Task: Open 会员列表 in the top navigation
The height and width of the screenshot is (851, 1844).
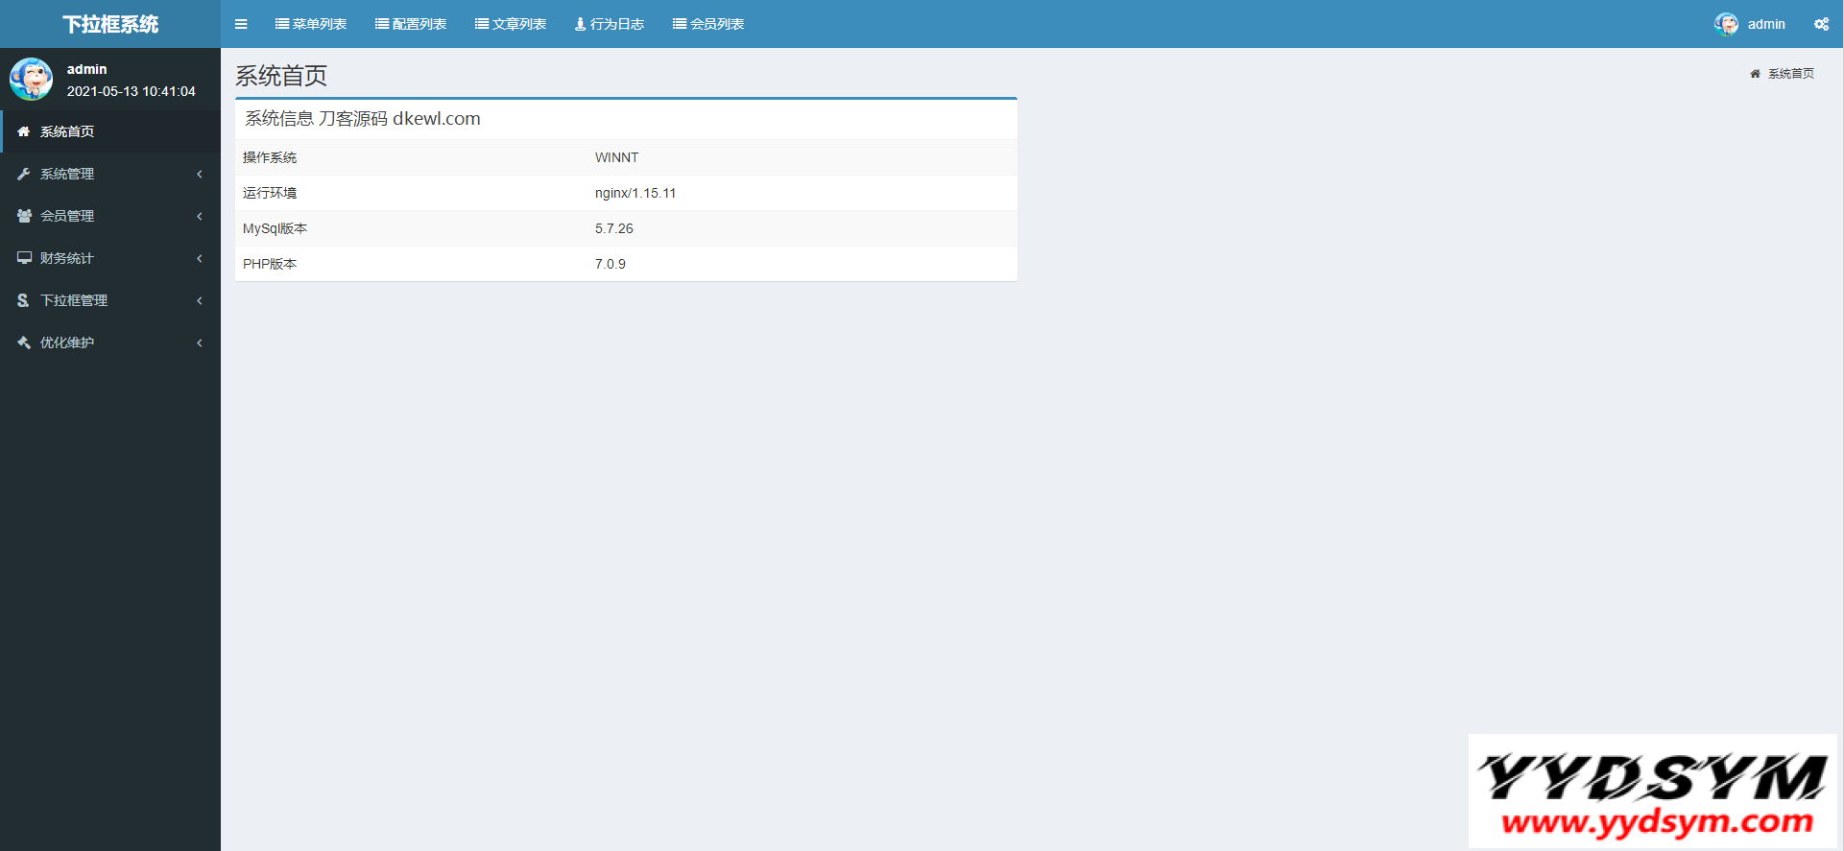Action: 708,24
